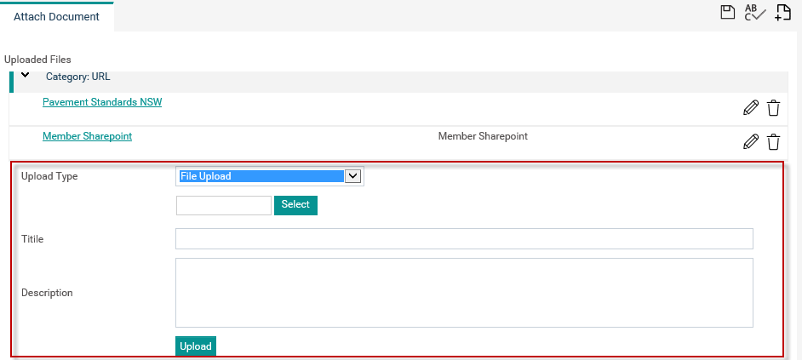
Task: Select the File Upload combo box text
Action: pos(261,176)
